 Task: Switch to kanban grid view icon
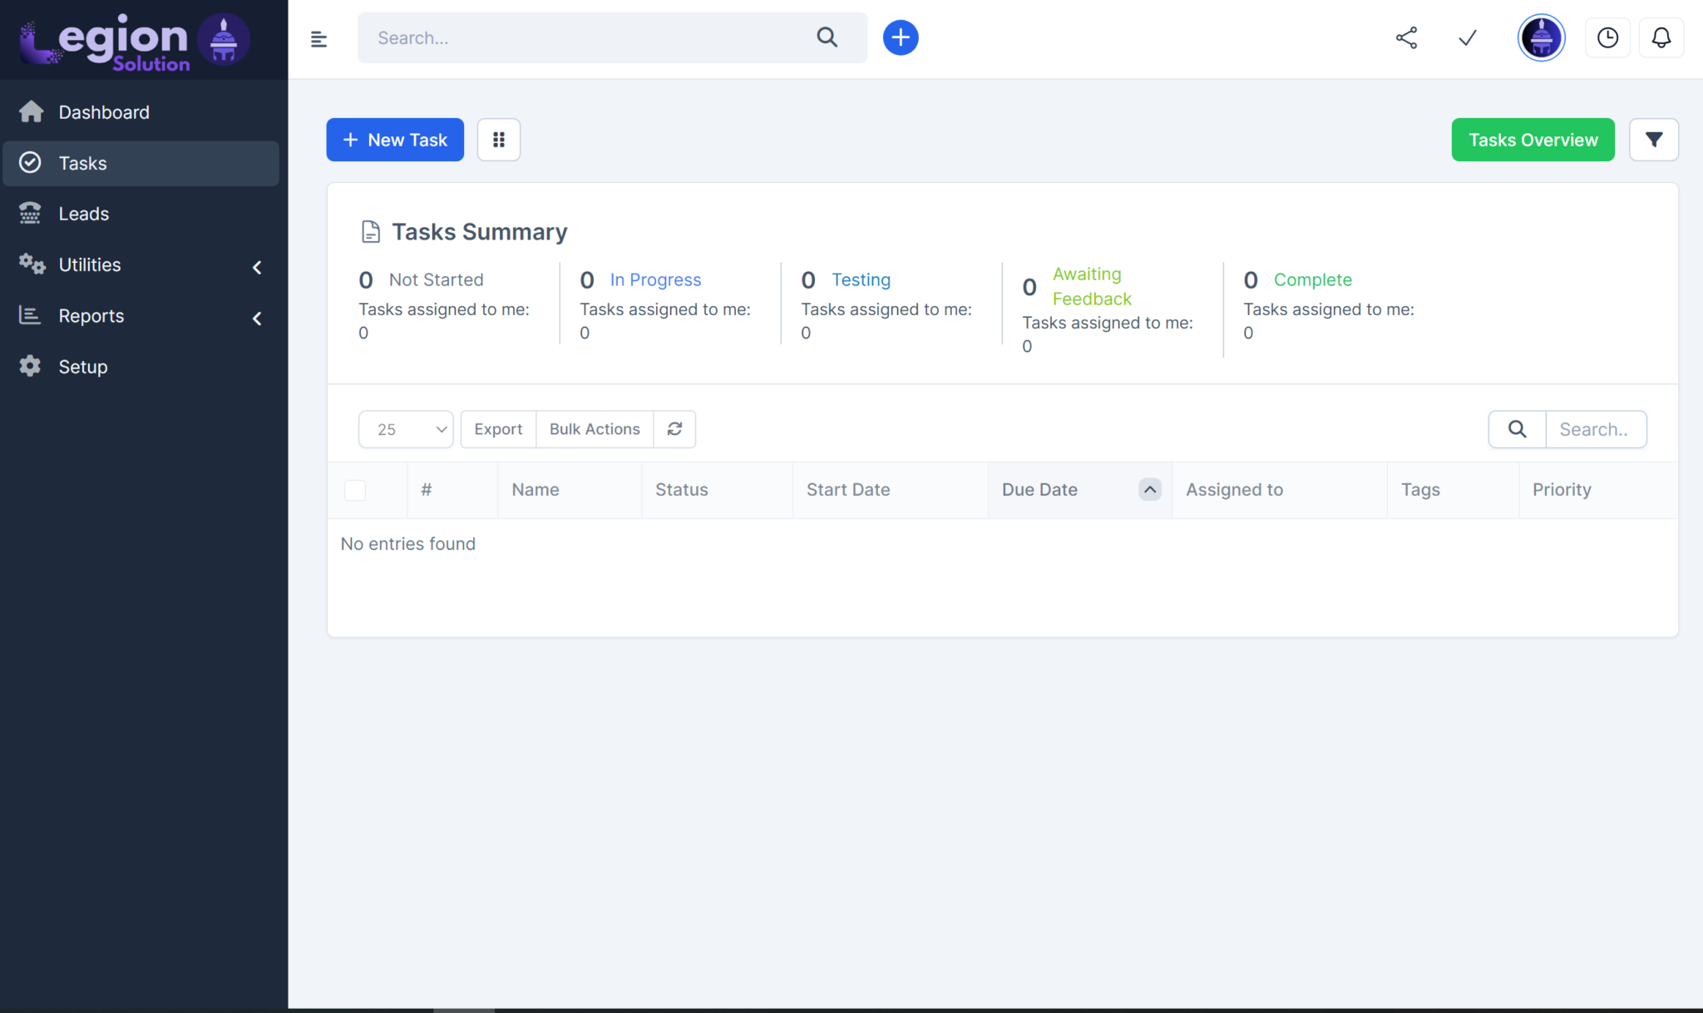(x=499, y=140)
